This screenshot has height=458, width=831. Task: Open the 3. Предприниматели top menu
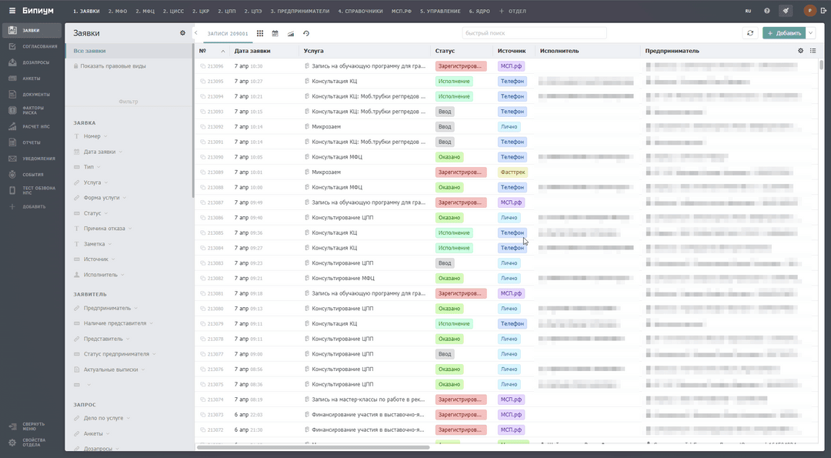(299, 12)
